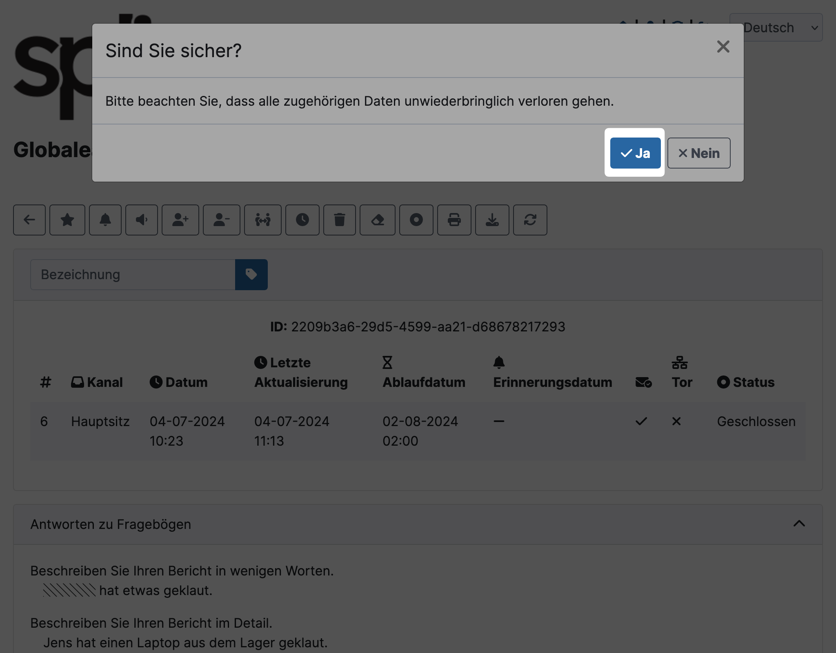Toggle notifications with the bell icon
This screenshot has width=836, height=653.
pyautogui.click(x=105, y=220)
